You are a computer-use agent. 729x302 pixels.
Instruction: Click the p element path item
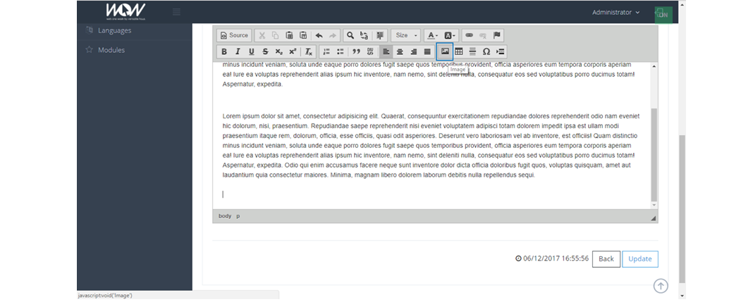tap(238, 216)
